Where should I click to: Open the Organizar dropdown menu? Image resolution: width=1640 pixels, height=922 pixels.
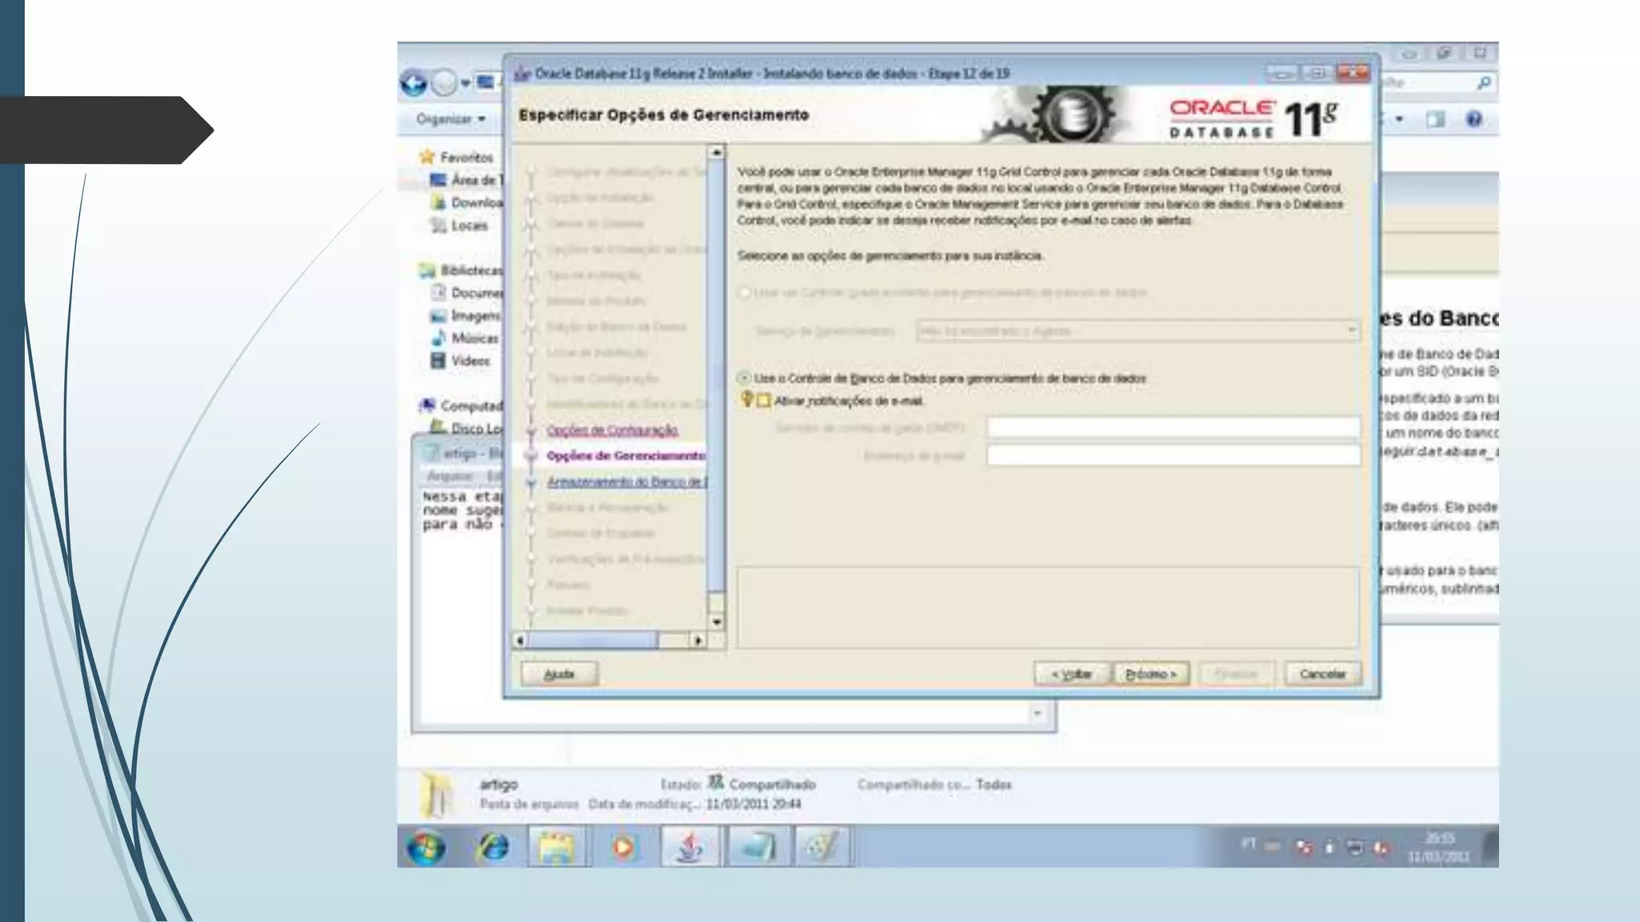pos(452,119)
